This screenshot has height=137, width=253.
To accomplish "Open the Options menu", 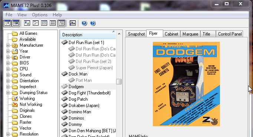I will coord(40,15).
